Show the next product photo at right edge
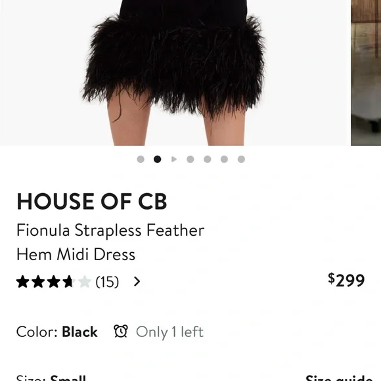The height and width of the screenshot is (381, 381). click(366, 73)
